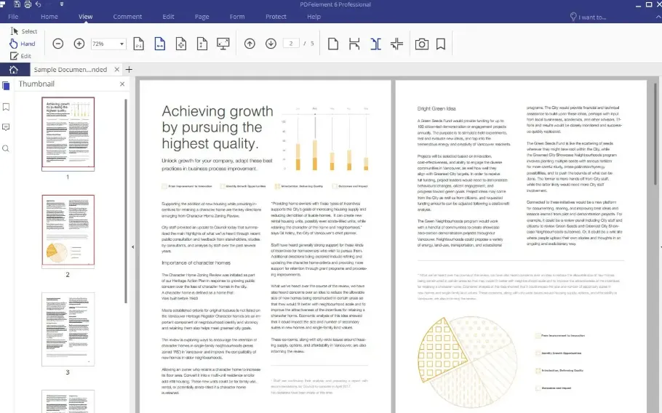Screen dimensions: 662x413
Task: Add a bookmark from toolbar
Action: tap(441, 44)
